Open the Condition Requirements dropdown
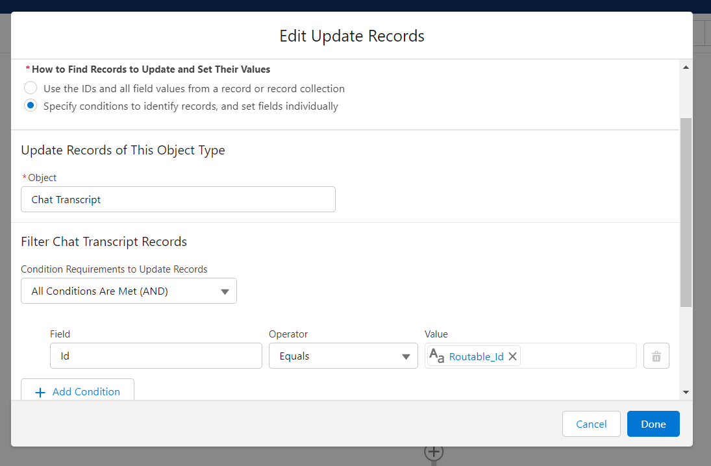Screen dimensions: 711x466 (x=129, y=291)
